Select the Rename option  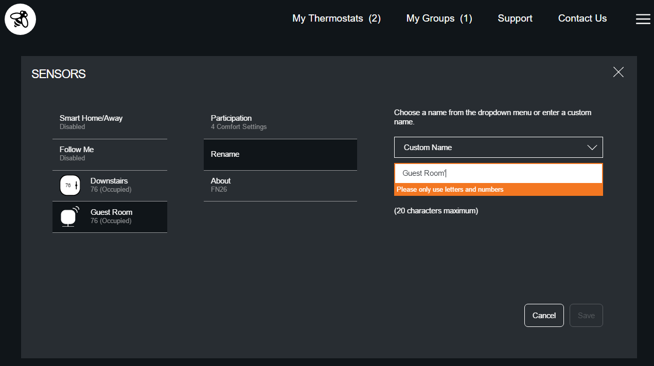click(x=280, y=154)
